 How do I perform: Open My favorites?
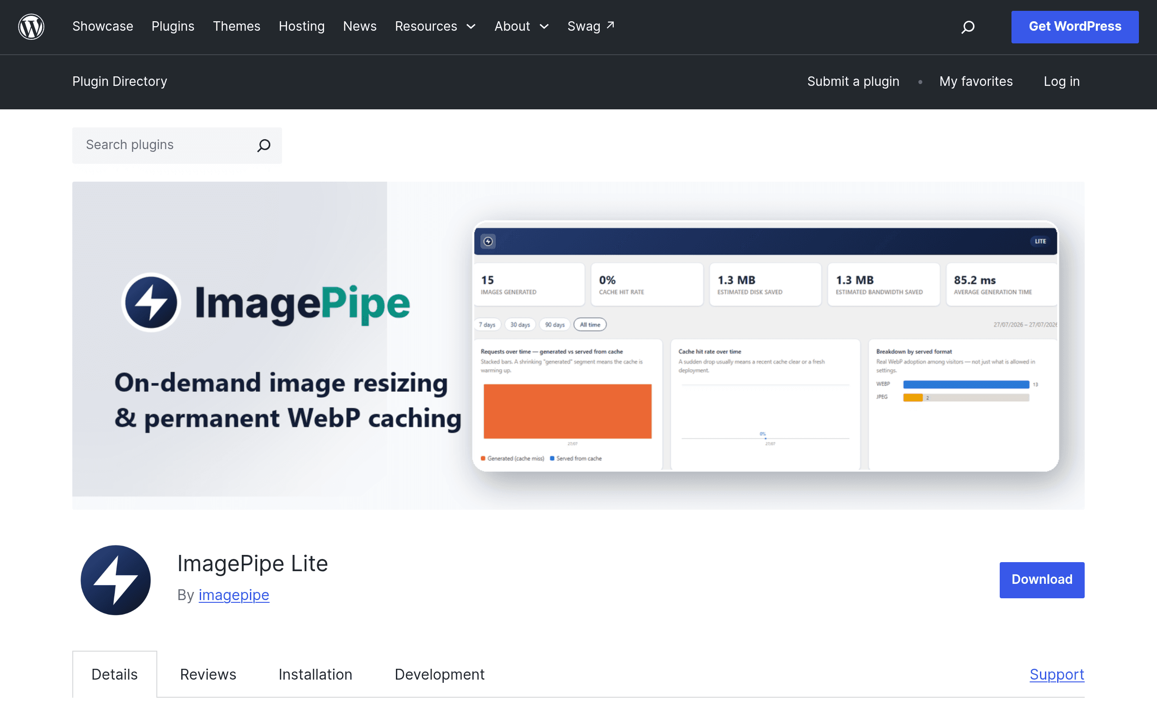click(x=976, y=81)
